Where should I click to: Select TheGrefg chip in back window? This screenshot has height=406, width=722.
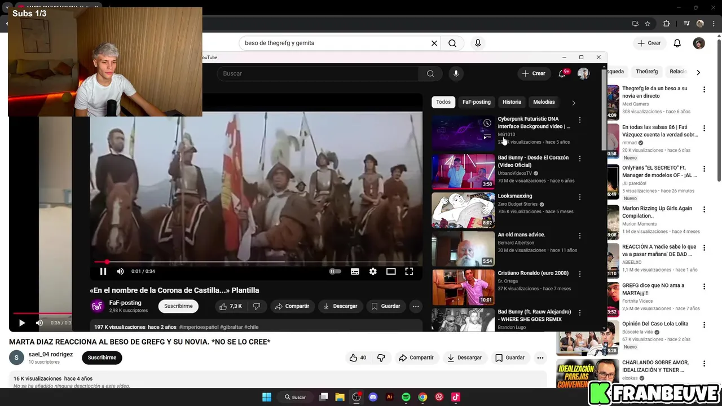tap(646, 72)
